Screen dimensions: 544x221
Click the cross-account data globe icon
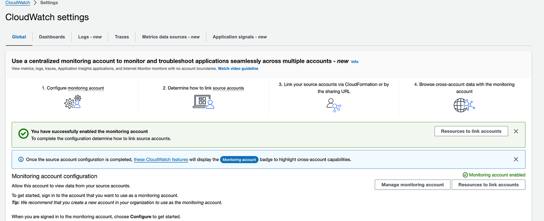464,105
